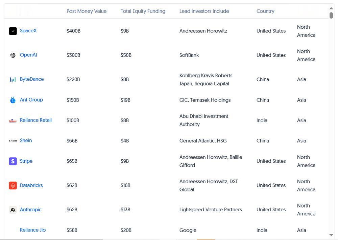
Task: Click the scrollbar down arrow
Action: pos(331,235)
